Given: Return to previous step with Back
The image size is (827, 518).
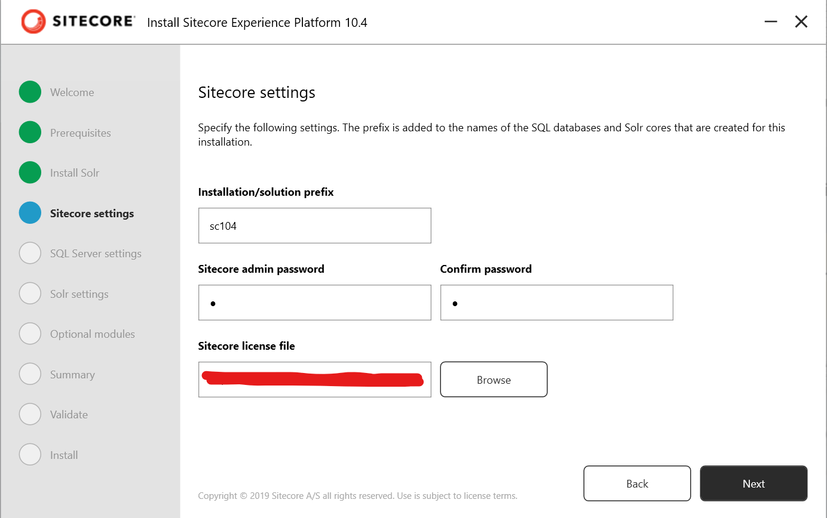Looking at the screenshot, I should [x=637, y=483].
